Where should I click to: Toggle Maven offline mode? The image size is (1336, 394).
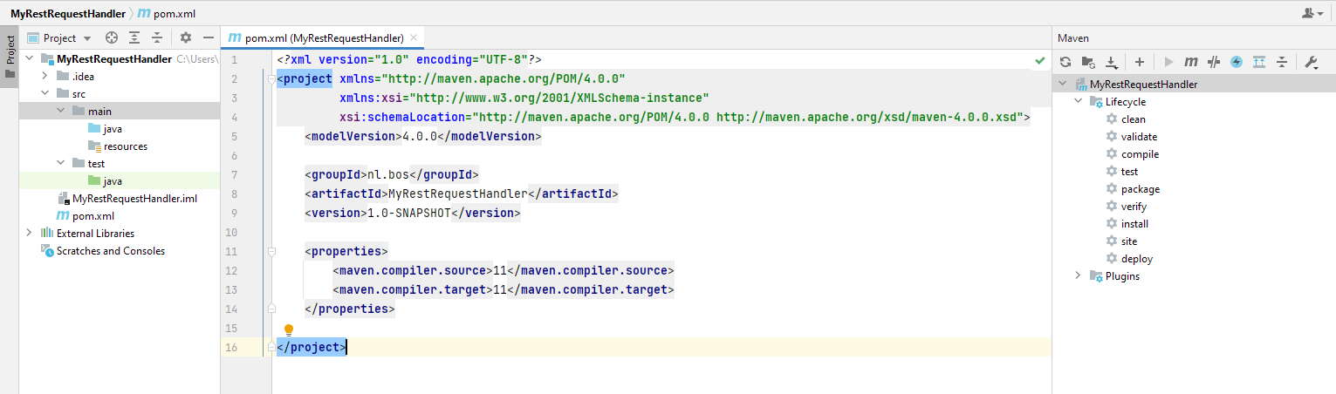coord(1214,62)
